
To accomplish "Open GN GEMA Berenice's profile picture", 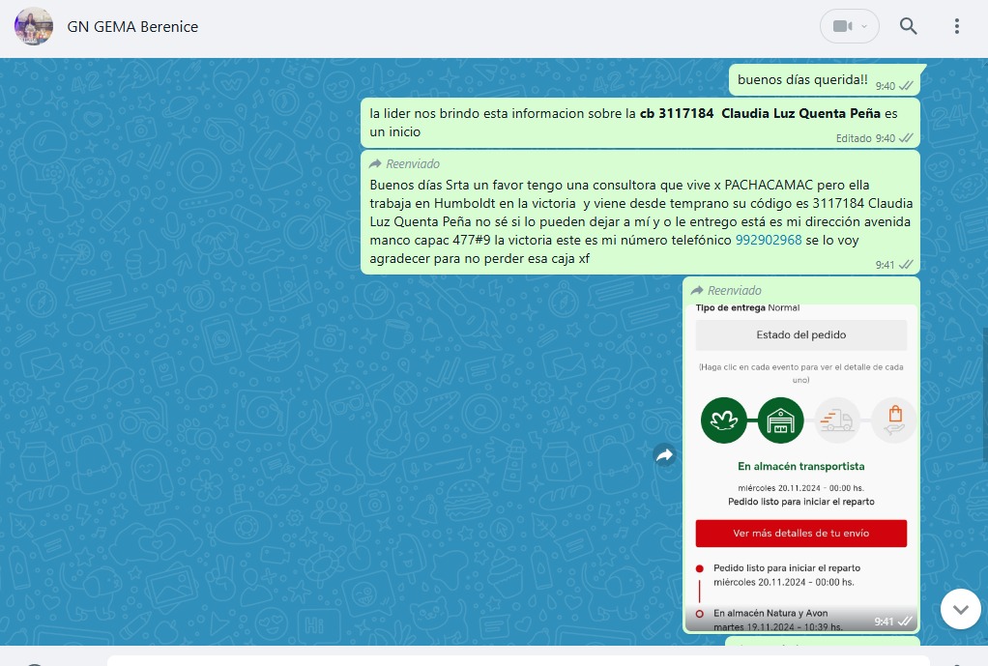I will click(34, 26).
